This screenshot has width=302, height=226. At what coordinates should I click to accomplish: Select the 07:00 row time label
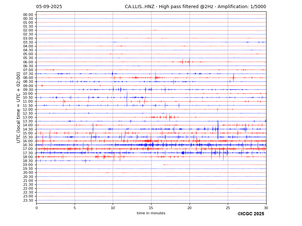[x=28, y=70]
